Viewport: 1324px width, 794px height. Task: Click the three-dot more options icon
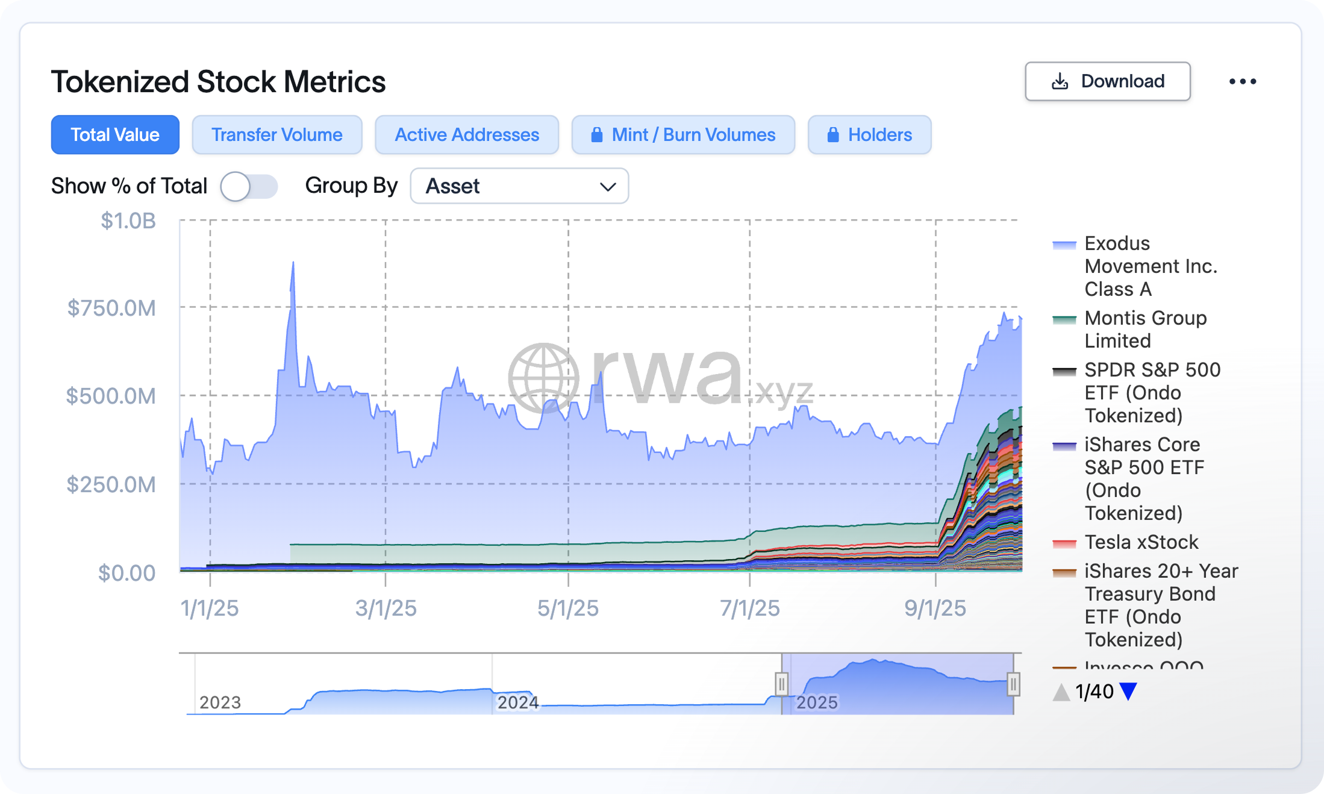click(1242, 81)
